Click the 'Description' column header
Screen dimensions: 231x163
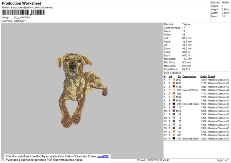point(189,77)
